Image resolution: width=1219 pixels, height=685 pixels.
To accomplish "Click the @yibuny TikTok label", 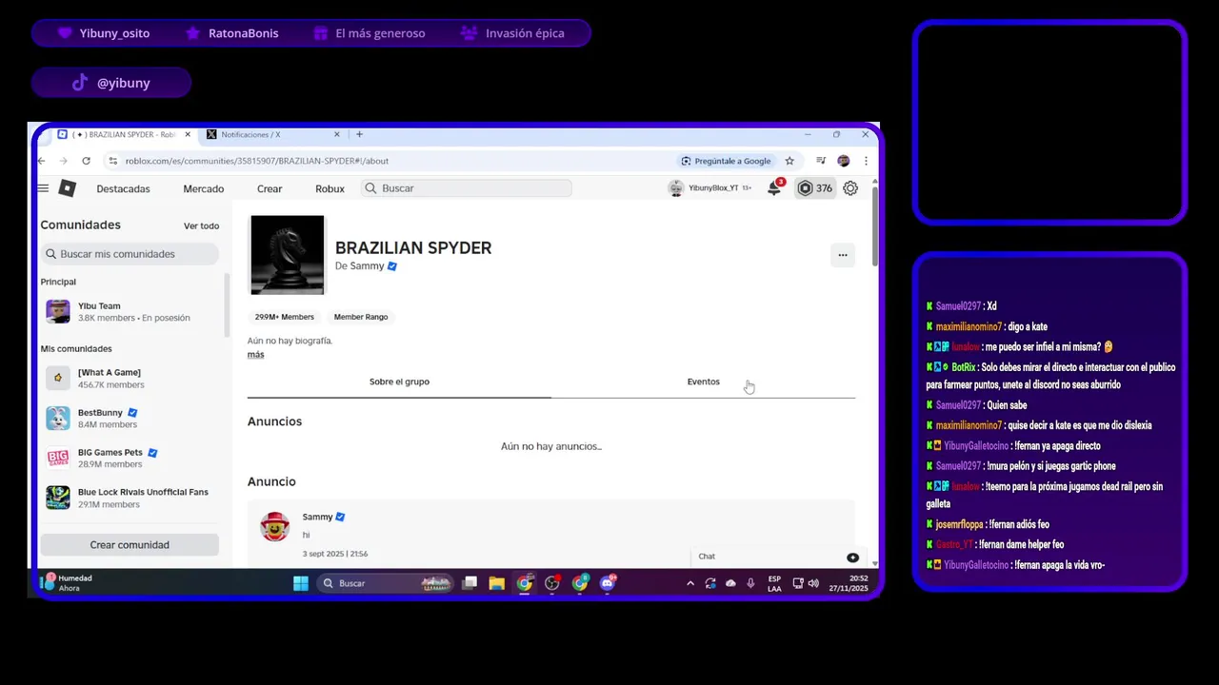I will coord(111,83).
